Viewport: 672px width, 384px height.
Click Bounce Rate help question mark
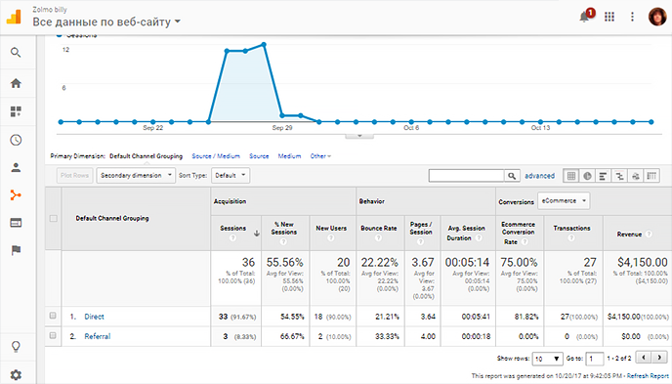378,237
